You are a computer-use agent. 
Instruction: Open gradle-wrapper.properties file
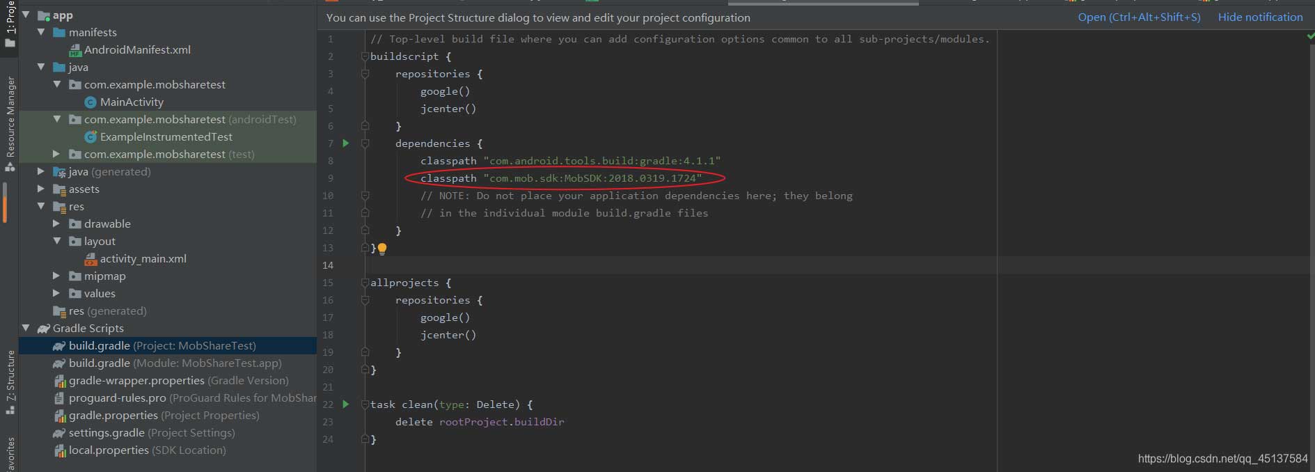pos(178,380)
